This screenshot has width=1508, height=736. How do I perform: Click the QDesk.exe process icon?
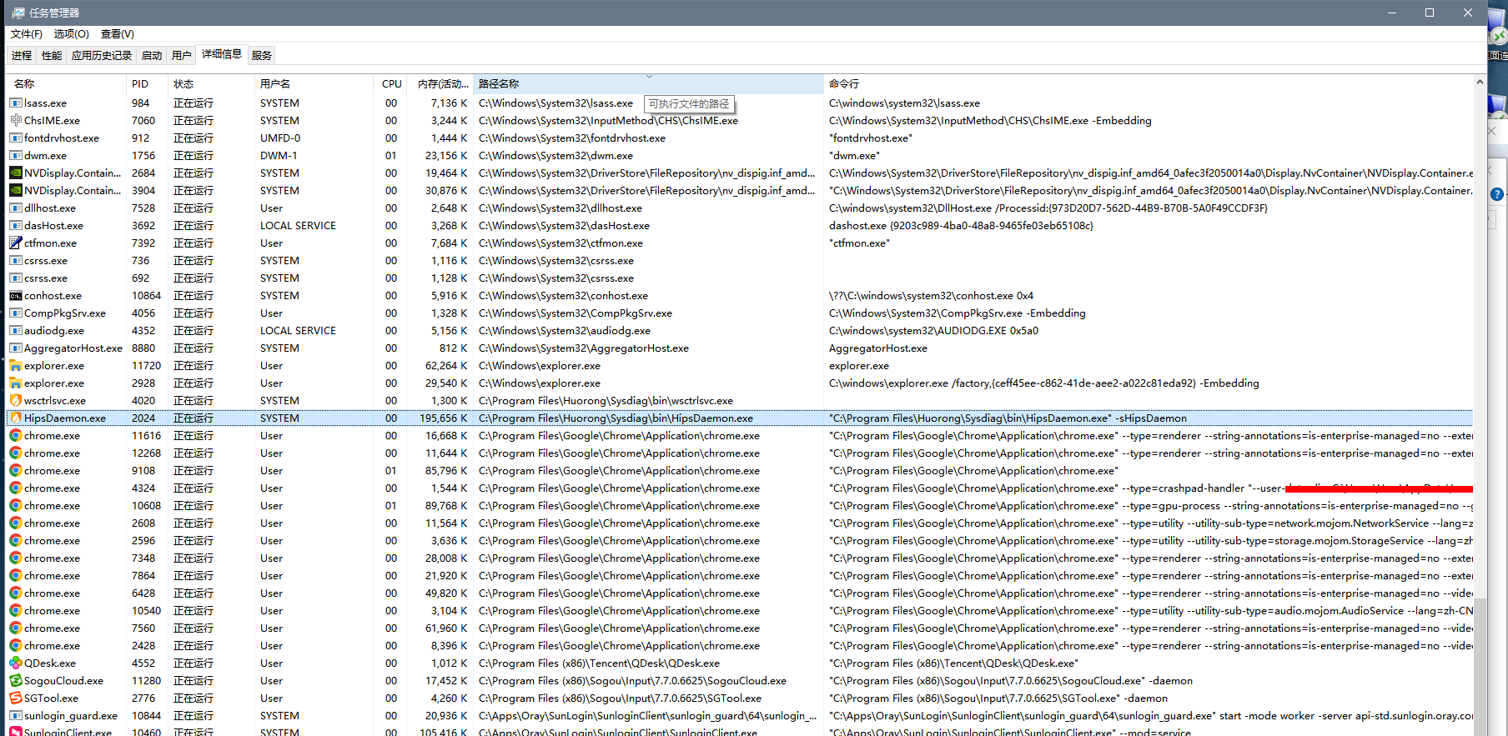[15, 663]
